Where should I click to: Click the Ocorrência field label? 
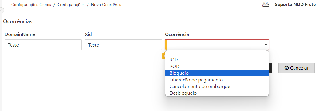(x=177, y=34)
